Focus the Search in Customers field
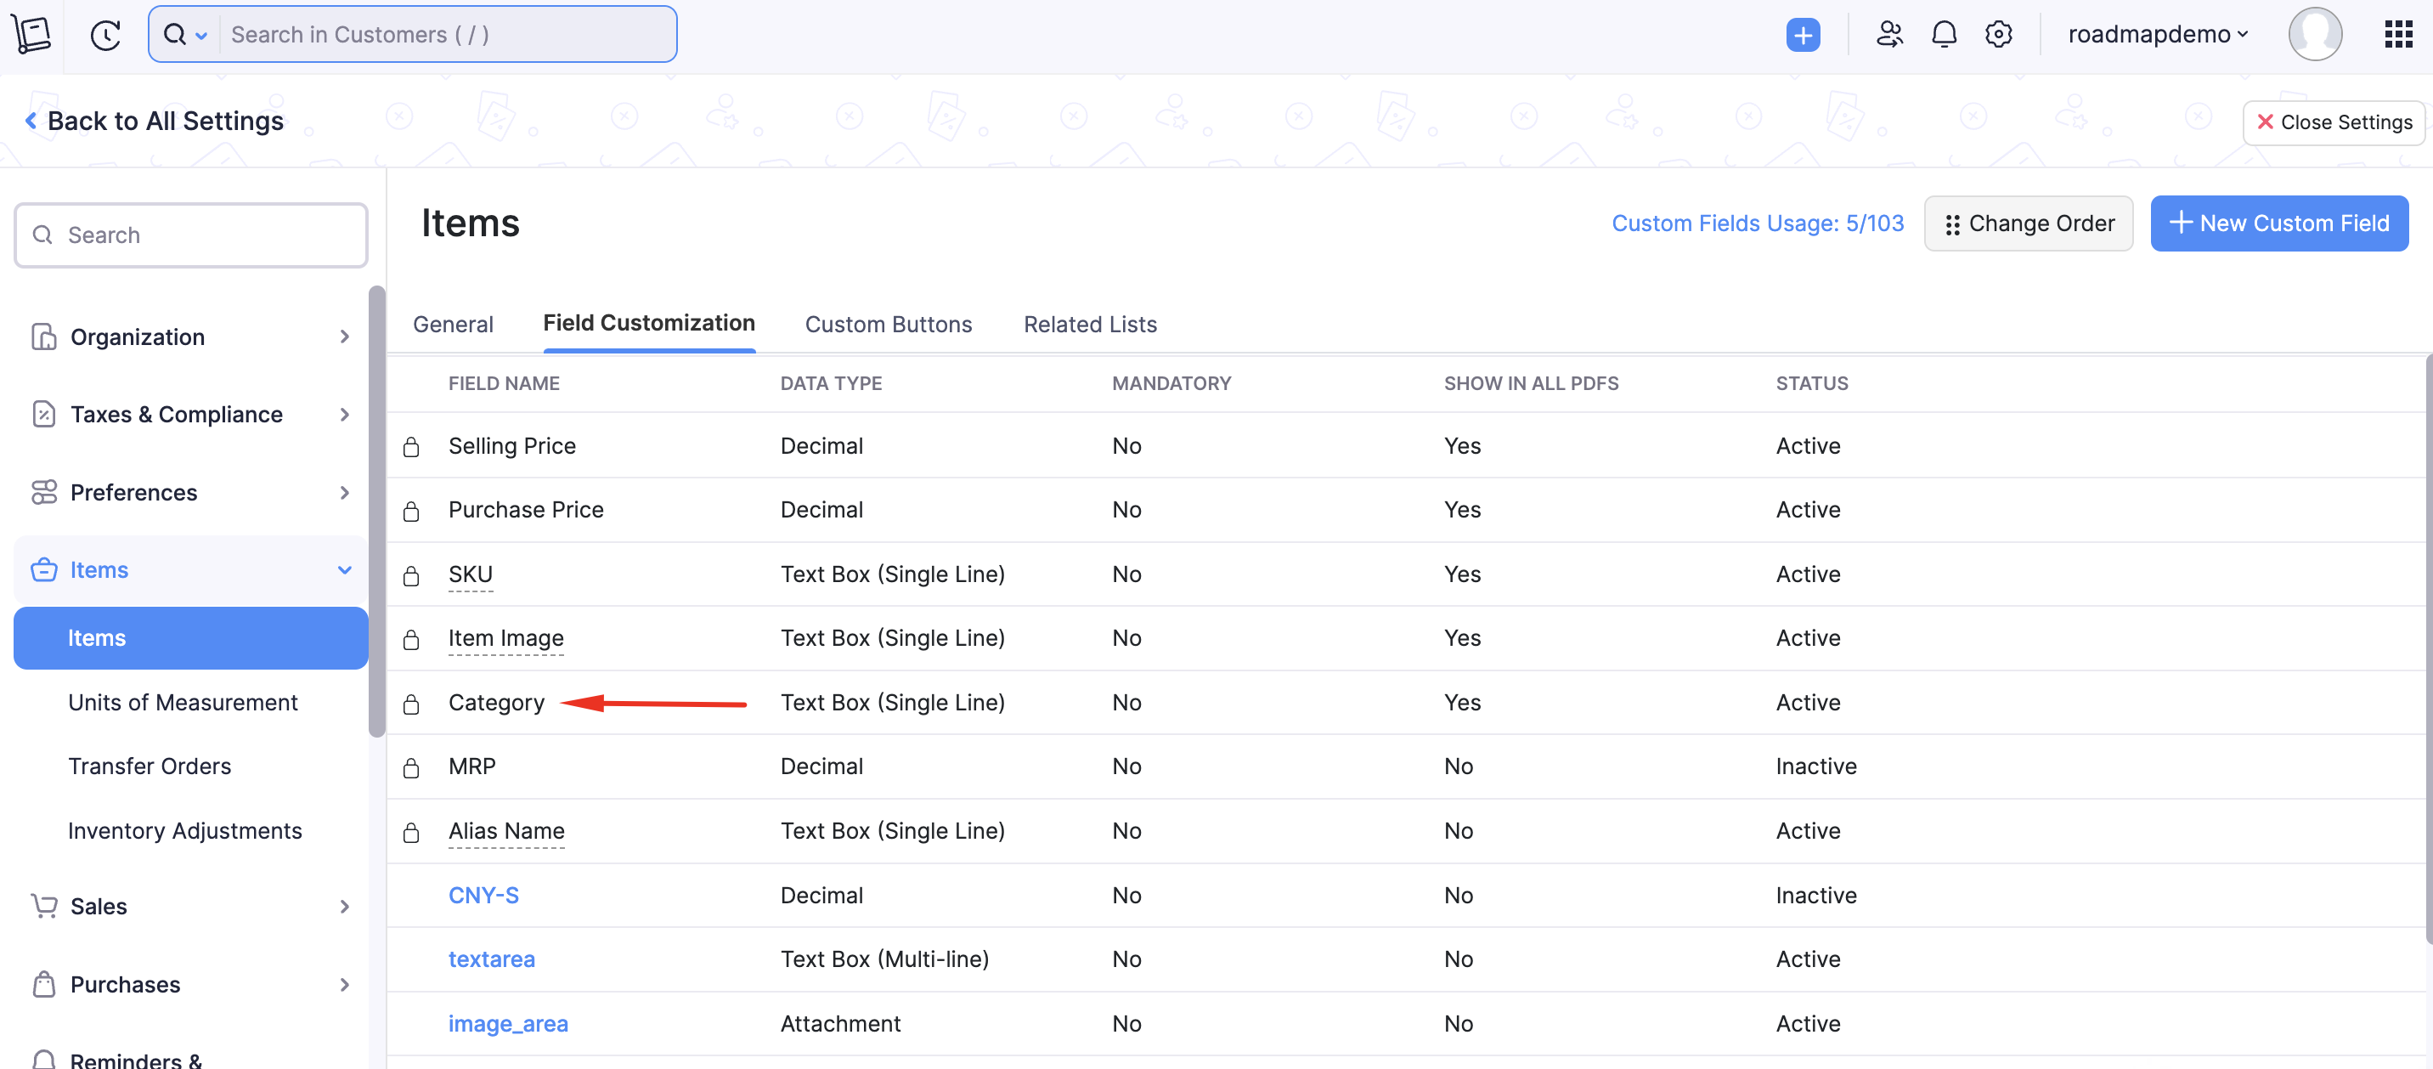 pos(448,35)
